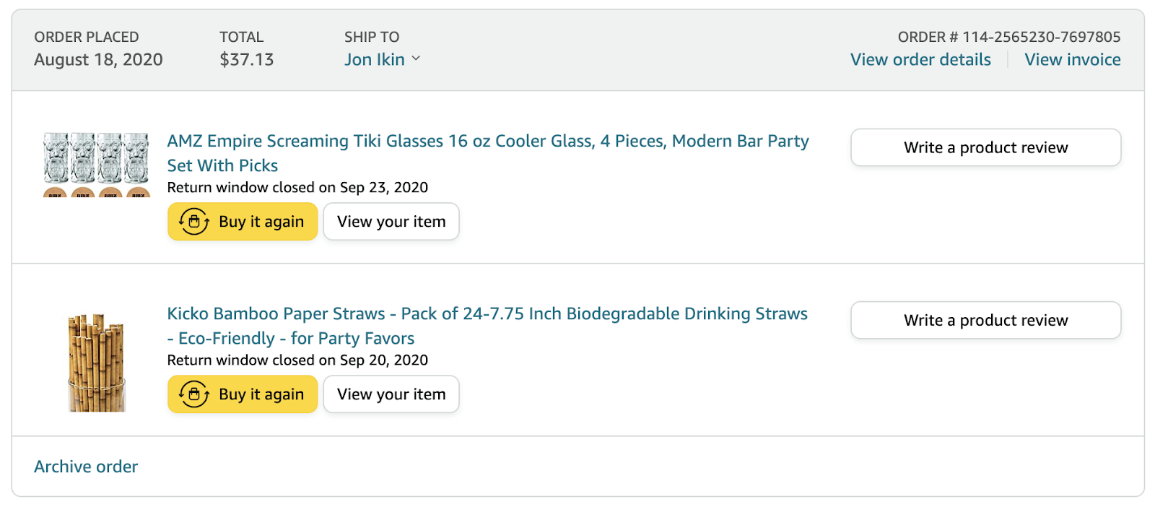Click the Bamboo Paper Straws product image
Viewport: 1155px width, 507px height.
click(x=97, y=363)
